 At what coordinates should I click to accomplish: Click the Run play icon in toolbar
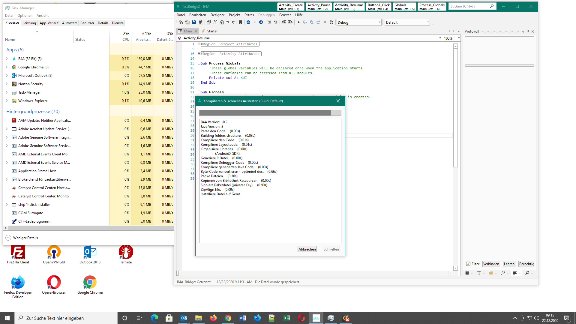click(298, 22)
